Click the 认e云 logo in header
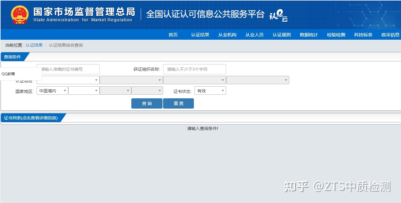This screenshot has width=401, height=203. [x=278, y=15]
